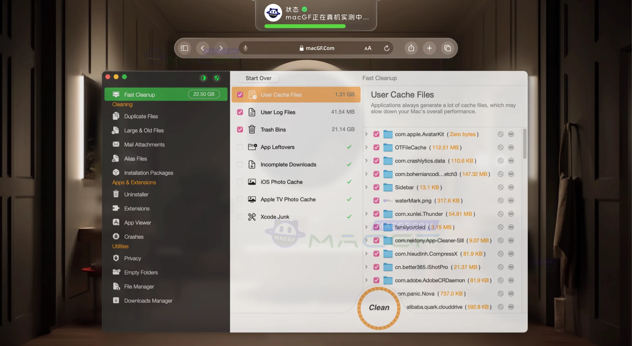This screenshot has height=346, width=632.
Task: Switch to the Trash Bins category
Action: coord(273,129)
